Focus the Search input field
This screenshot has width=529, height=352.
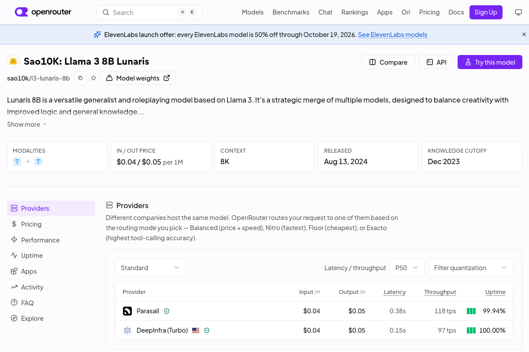(149, 12)
